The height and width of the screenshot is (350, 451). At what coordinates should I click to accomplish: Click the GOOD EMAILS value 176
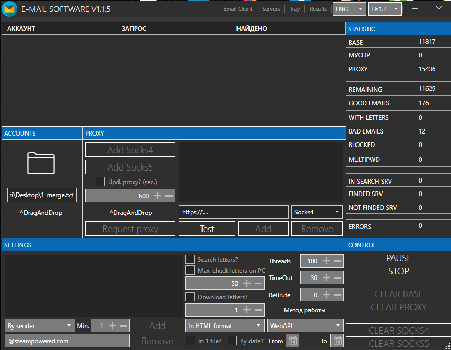tap(424, 103)
